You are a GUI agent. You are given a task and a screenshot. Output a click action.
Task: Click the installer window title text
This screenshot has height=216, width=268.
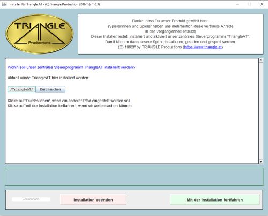55,4
